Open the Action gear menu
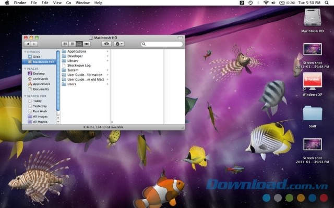This screenshot has width=334, height=208. (119, 44)
